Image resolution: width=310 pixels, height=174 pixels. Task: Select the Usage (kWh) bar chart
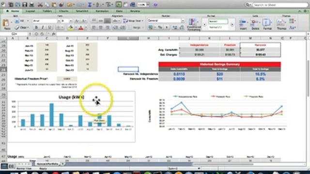coord(71,116)
